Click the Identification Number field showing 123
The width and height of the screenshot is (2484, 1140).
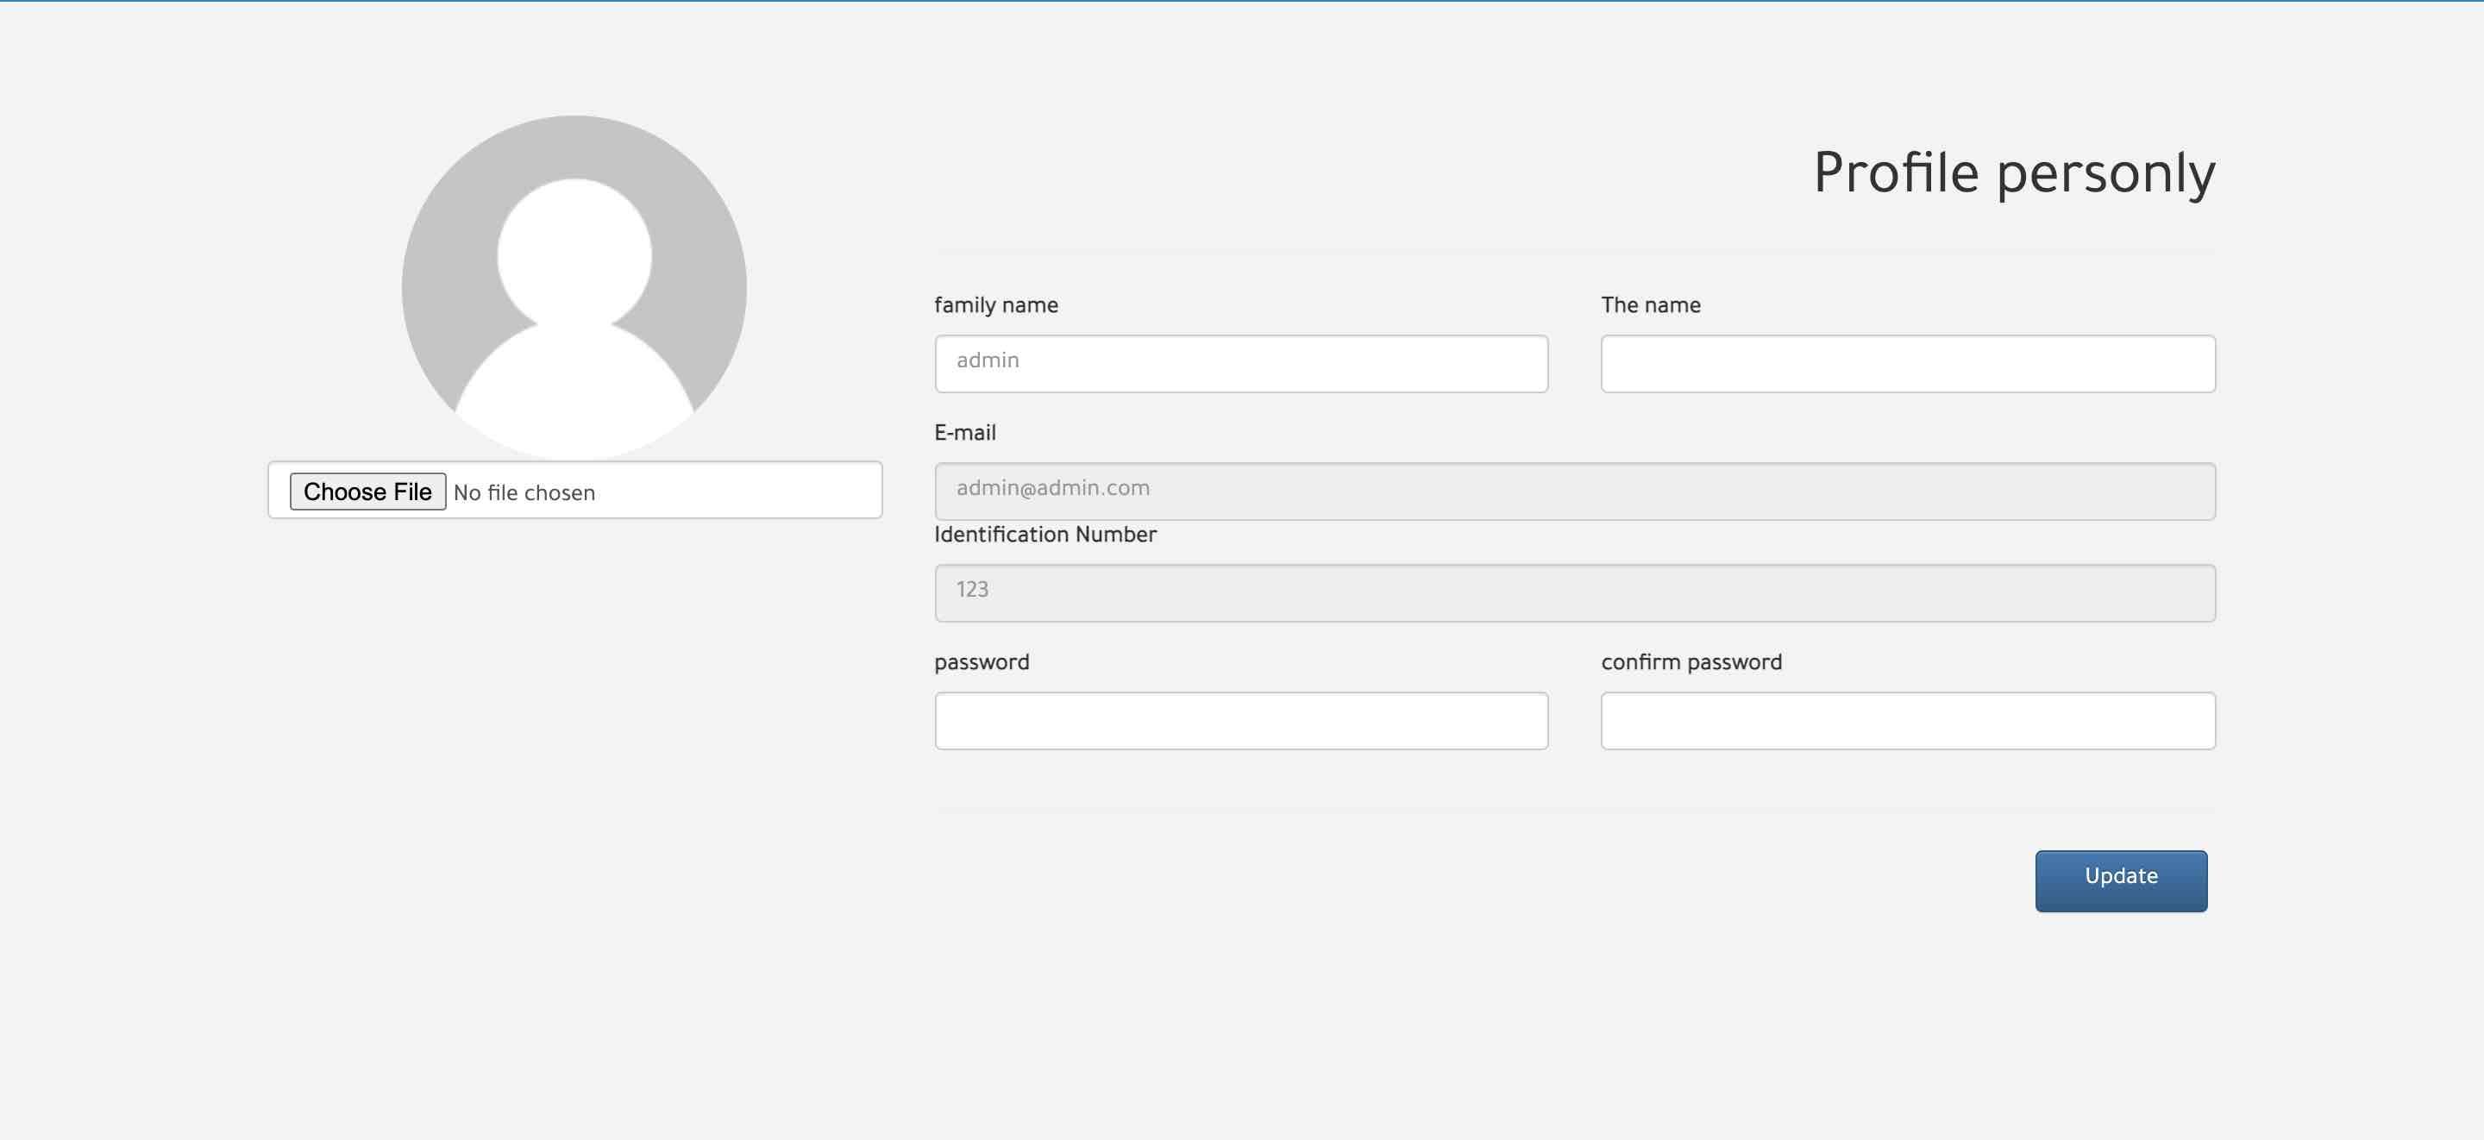pos(1574,592)
